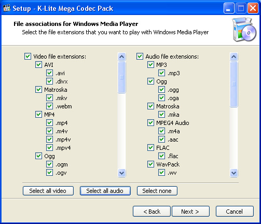Click the video list scroll up arrow
The width and height of the screenshot is (261, 224).
[x=122, y=57]
